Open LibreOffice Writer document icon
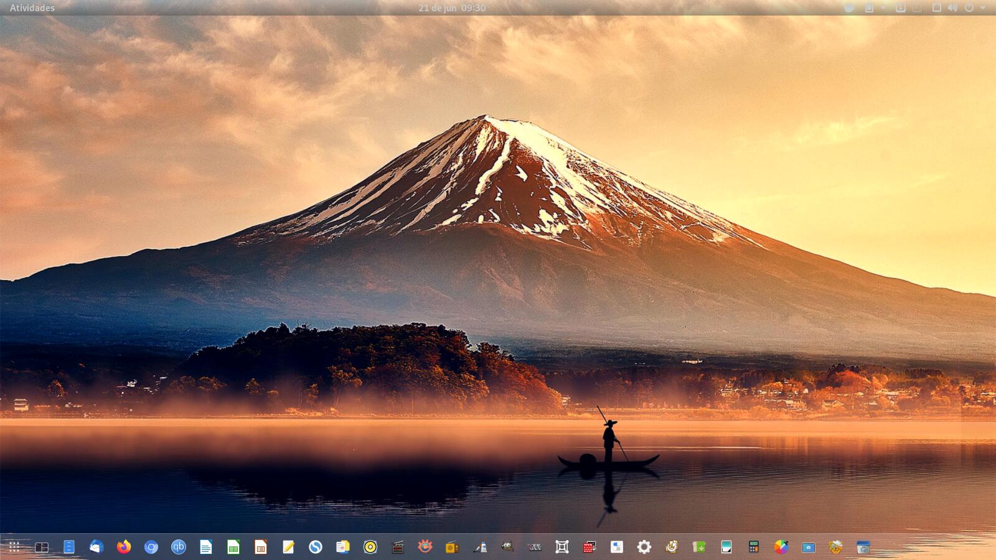 [x=206, y=547]
